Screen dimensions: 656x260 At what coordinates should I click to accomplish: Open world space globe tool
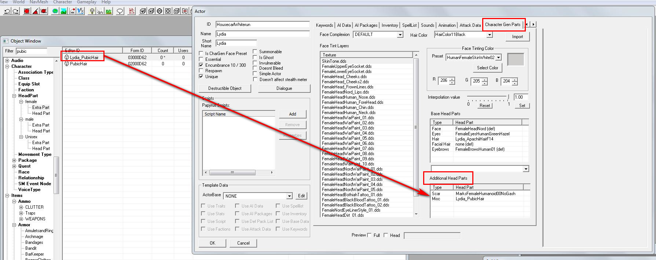tap(55, 11)
